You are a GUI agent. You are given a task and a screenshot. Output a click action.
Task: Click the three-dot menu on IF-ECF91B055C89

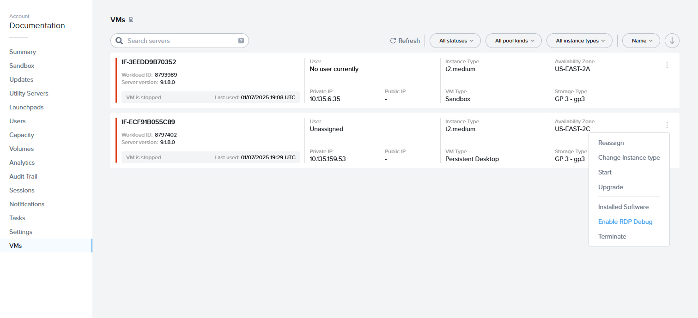click(x=667, y=125)
